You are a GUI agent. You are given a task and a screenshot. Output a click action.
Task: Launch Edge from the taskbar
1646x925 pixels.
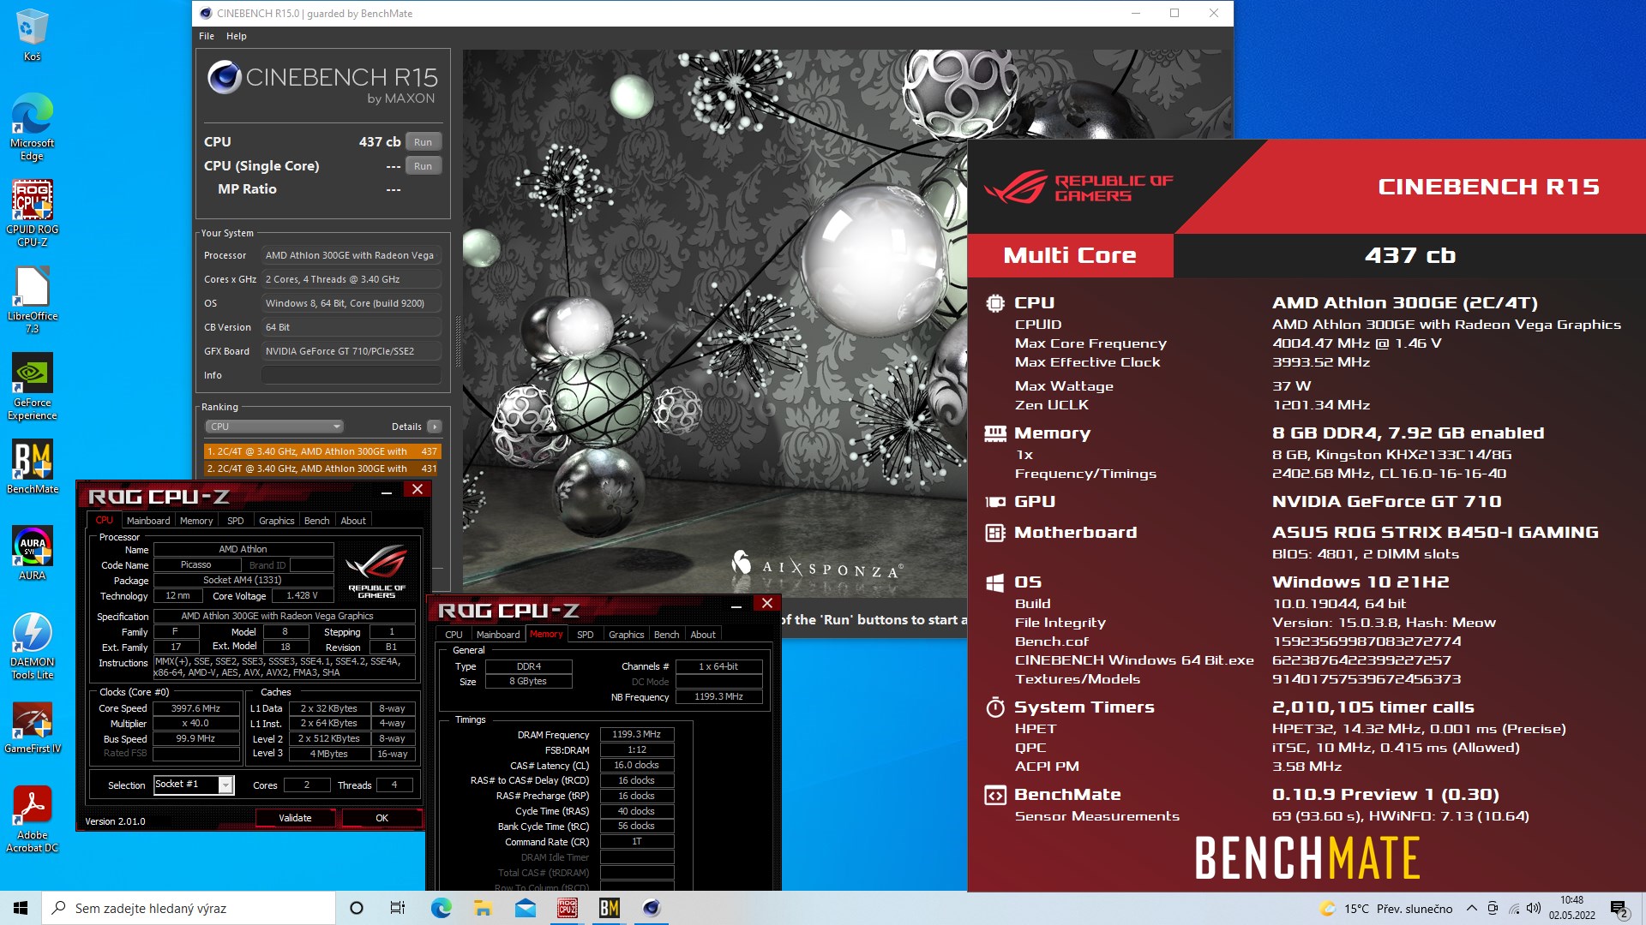441,908
